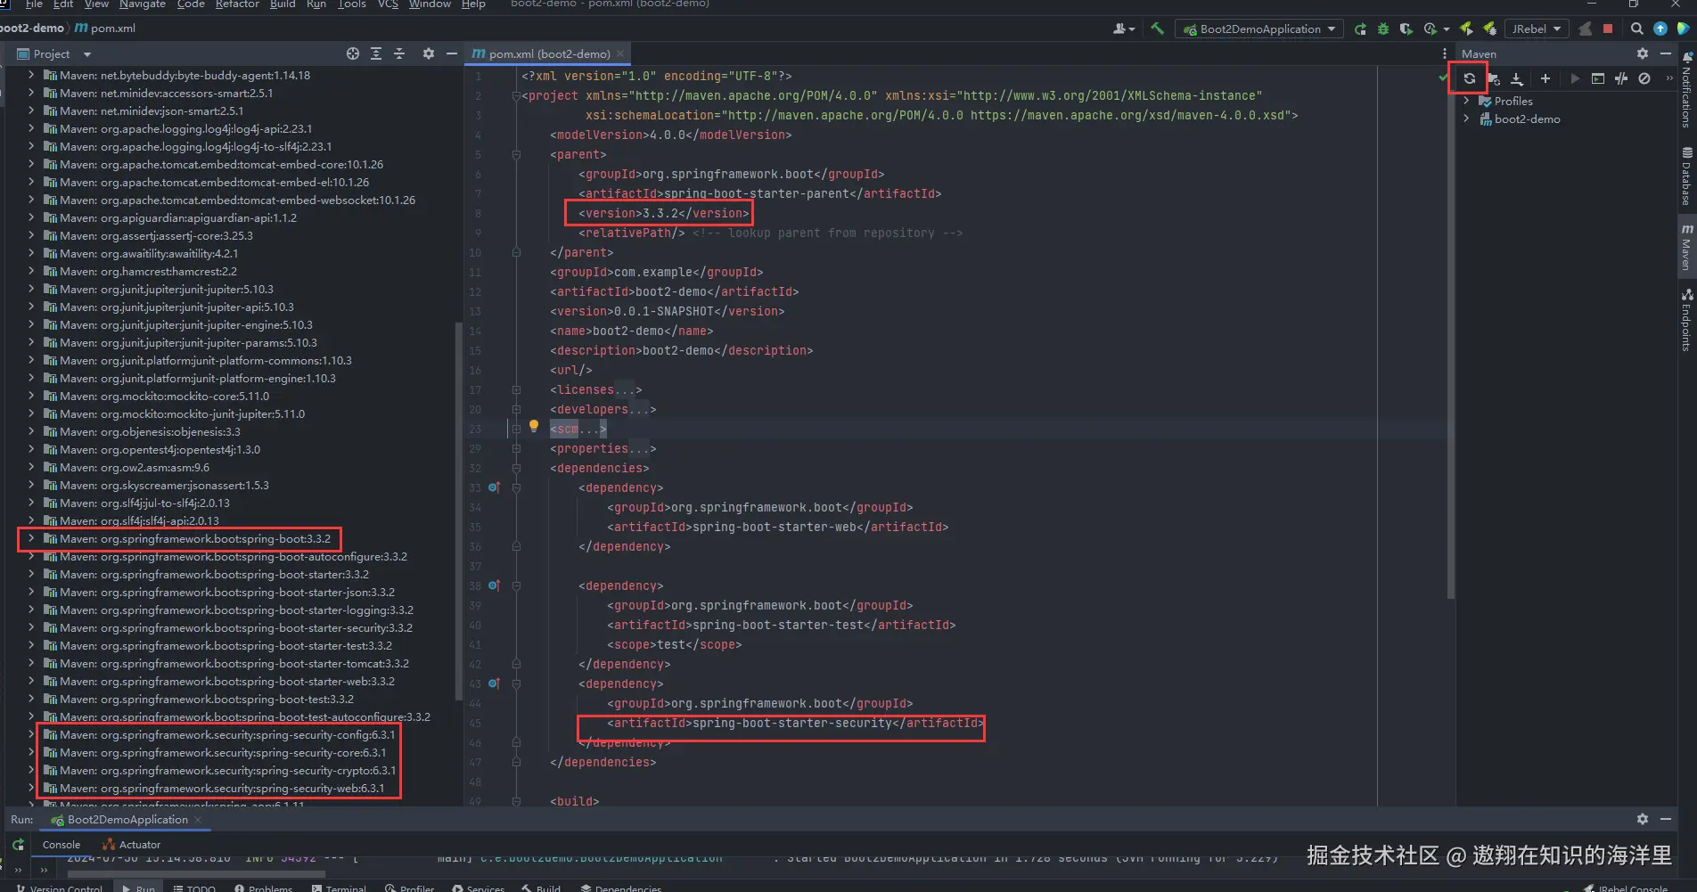Viewport: 1697px width, 892px height.
Task: Open TODO tool window
Action: click(x=194, y=888)
